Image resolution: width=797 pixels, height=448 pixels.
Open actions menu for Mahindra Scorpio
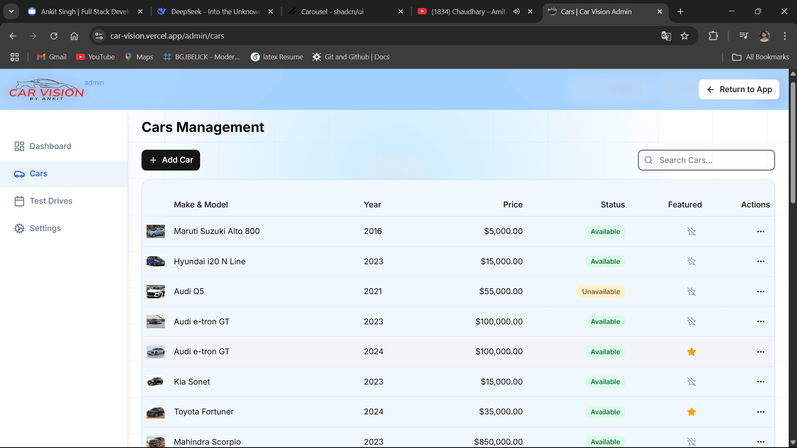(760, 442)
